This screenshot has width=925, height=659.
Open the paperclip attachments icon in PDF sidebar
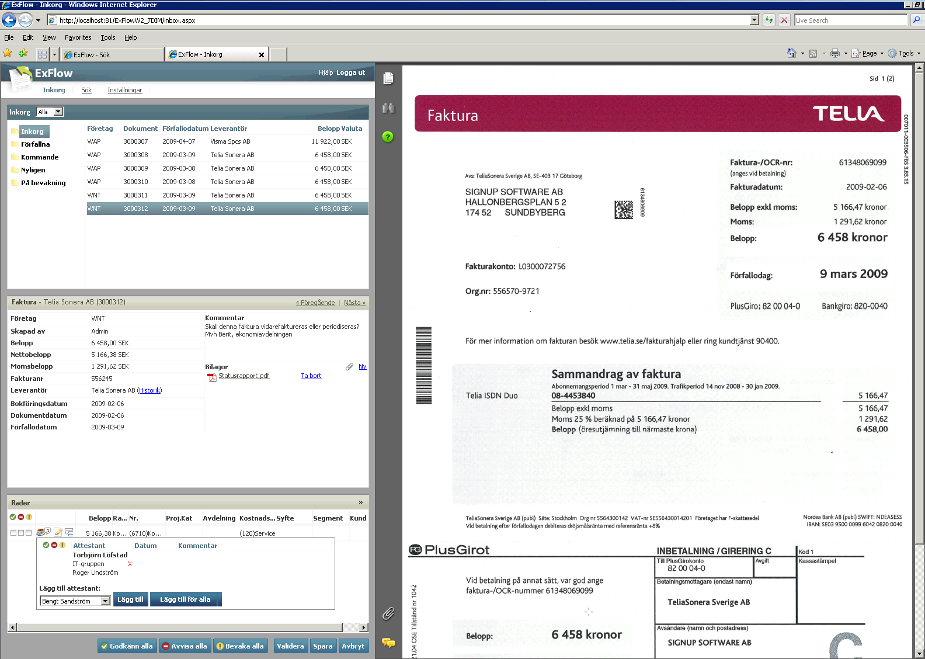(388, 613)
